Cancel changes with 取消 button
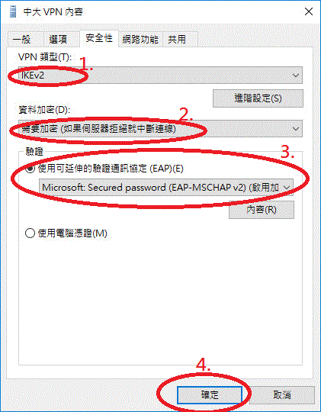This screenshot has width=321, height=412. click(282, 394)
